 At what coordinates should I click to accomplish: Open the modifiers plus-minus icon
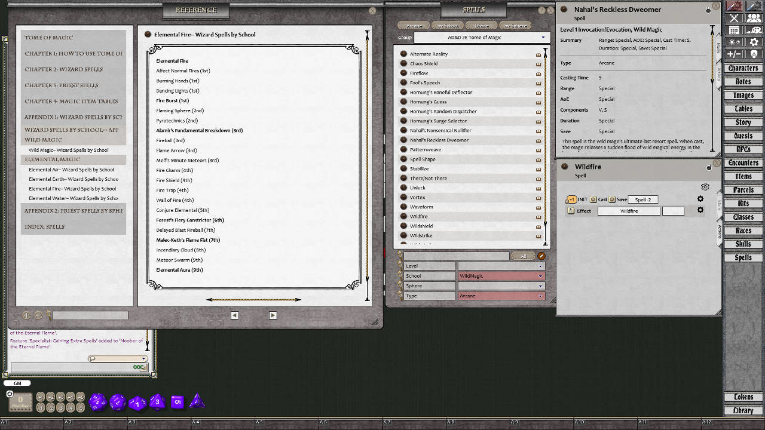coord(734,54)
